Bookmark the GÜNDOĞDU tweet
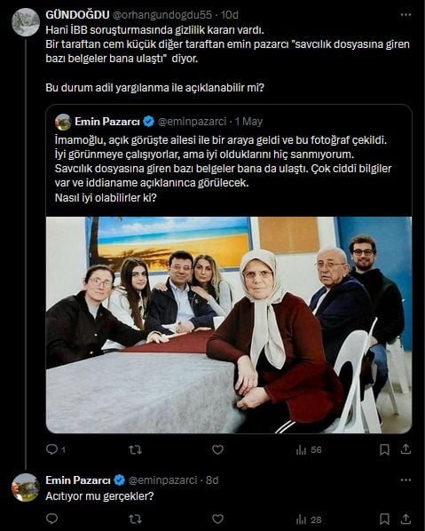Image resolution: width=425 pixels, height=531 pixels. click(x=384, y=449)
